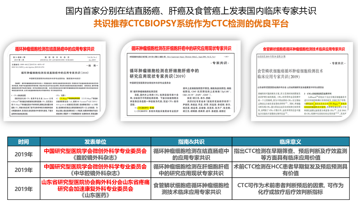Open the hepatocellular carcinoma consensus paper thumbnail

click(180, 81)
